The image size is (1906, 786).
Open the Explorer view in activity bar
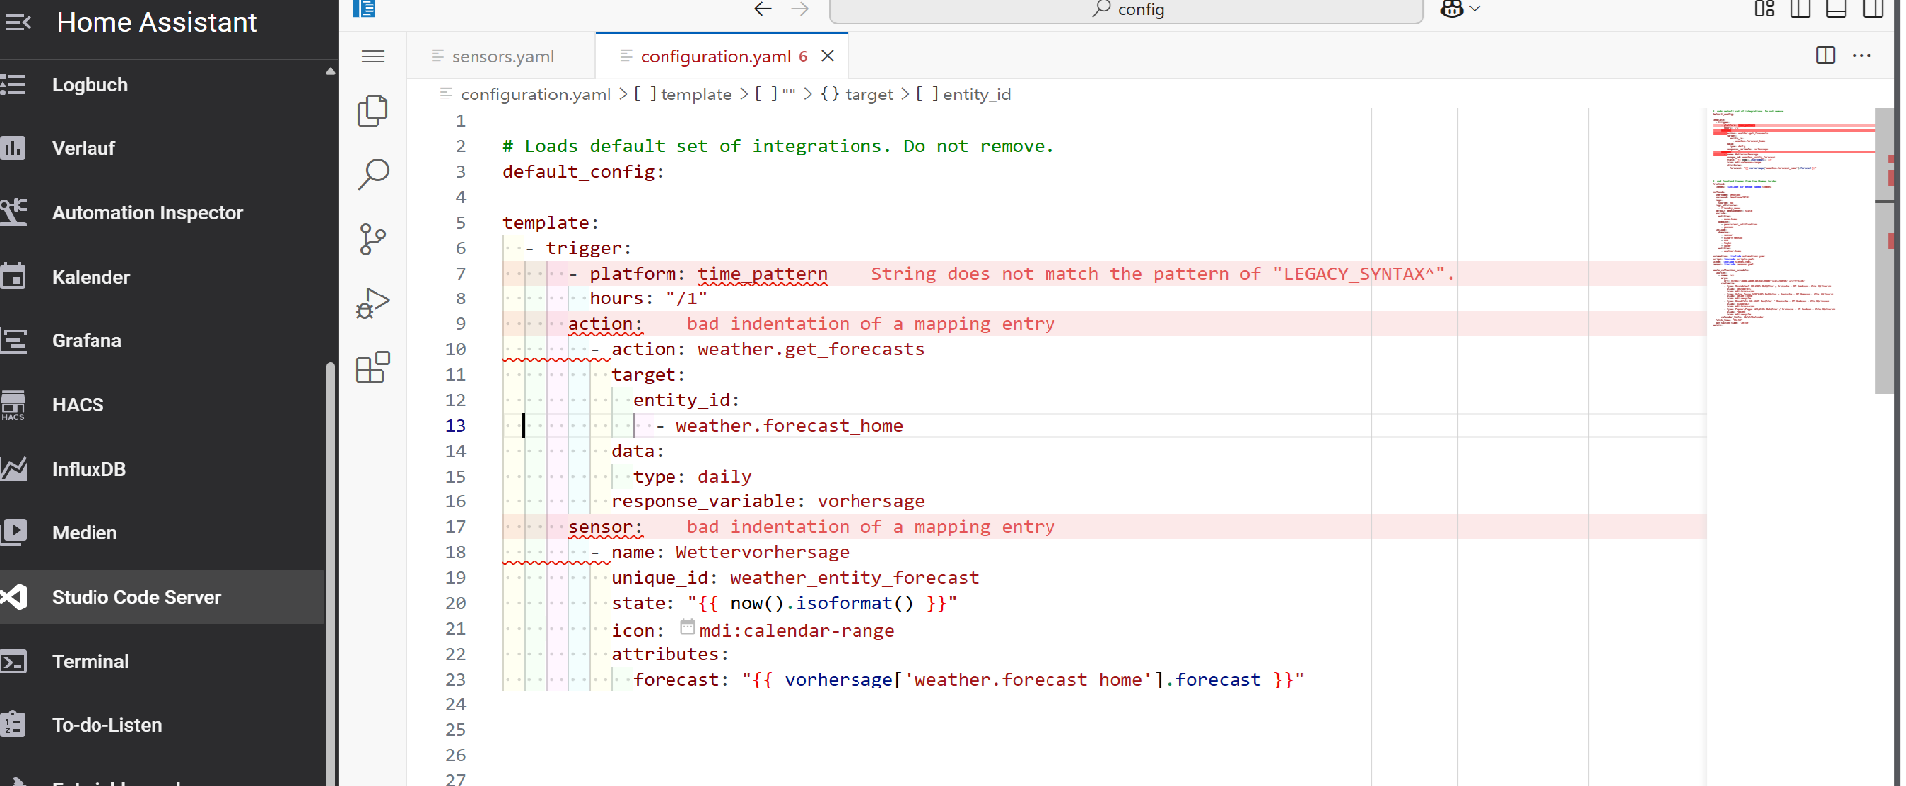pyautogui.click(x=372, y=110)
